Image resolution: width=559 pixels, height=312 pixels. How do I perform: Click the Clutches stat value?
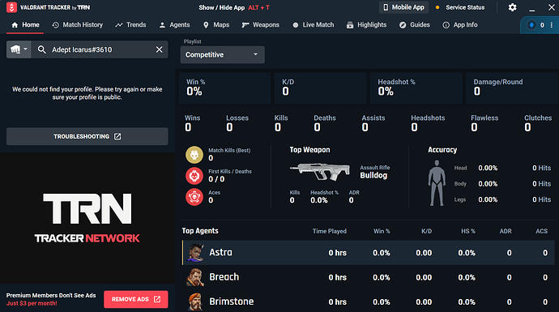(527, 127)
